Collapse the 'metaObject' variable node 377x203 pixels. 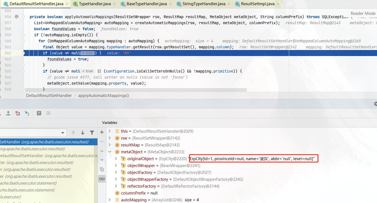coord(110,152)
